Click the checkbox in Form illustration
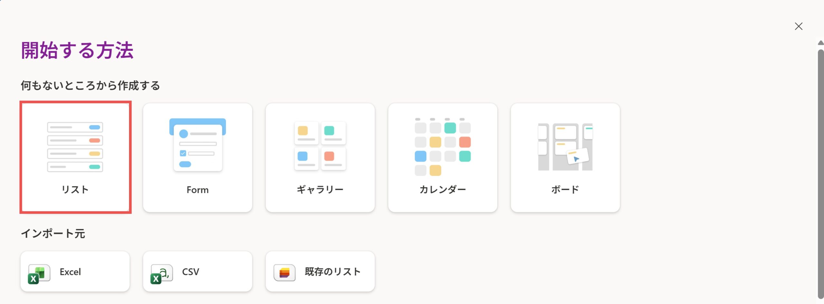 click(x=183, y=153)
